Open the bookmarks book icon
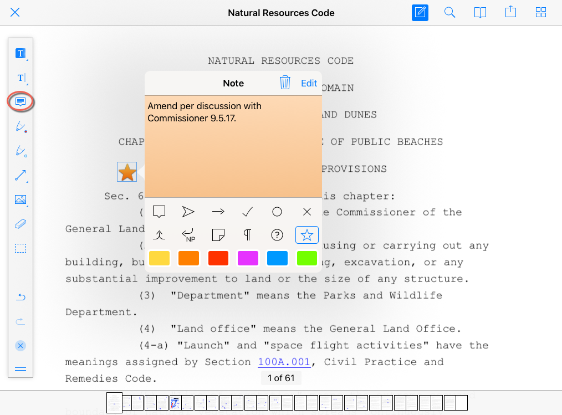Screen dimensions: 562x415 pos(480,13)
